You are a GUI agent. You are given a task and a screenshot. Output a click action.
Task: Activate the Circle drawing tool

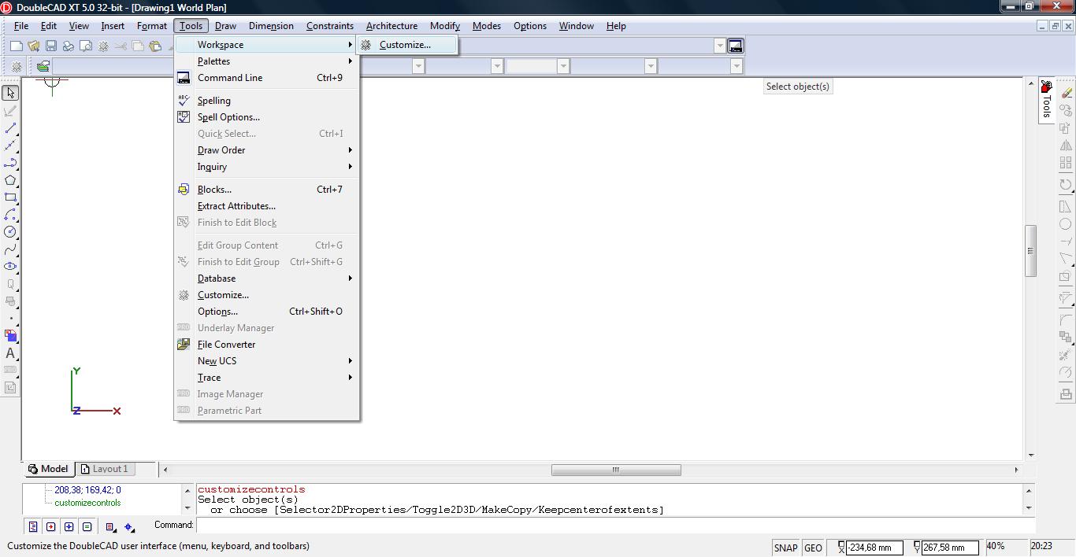point(10,232)
